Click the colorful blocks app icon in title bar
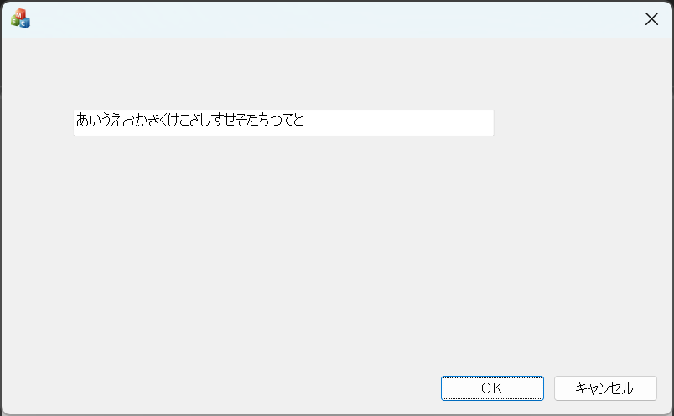 (20, 18)
